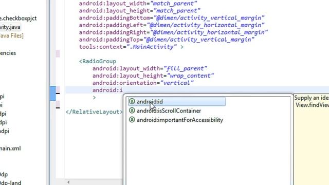This screenshot has height=185, width=329.
Task: Choose android:isScrollContainer from completion list
Action: (169, 111)
